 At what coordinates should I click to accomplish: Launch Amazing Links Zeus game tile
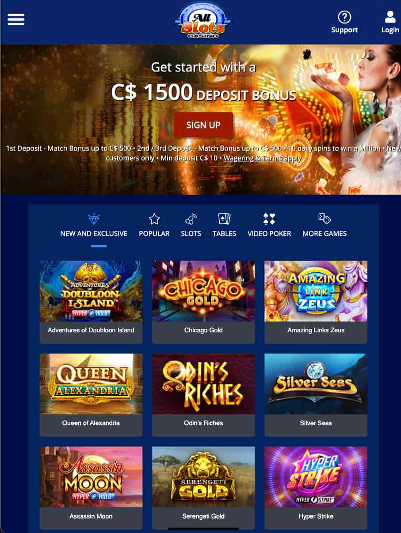click(316, 302)
